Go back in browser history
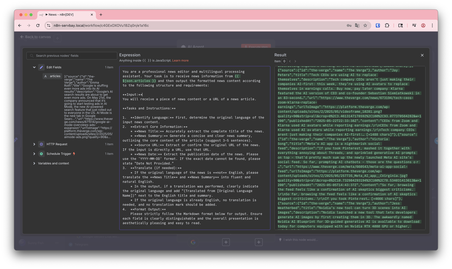 [20, 25]
